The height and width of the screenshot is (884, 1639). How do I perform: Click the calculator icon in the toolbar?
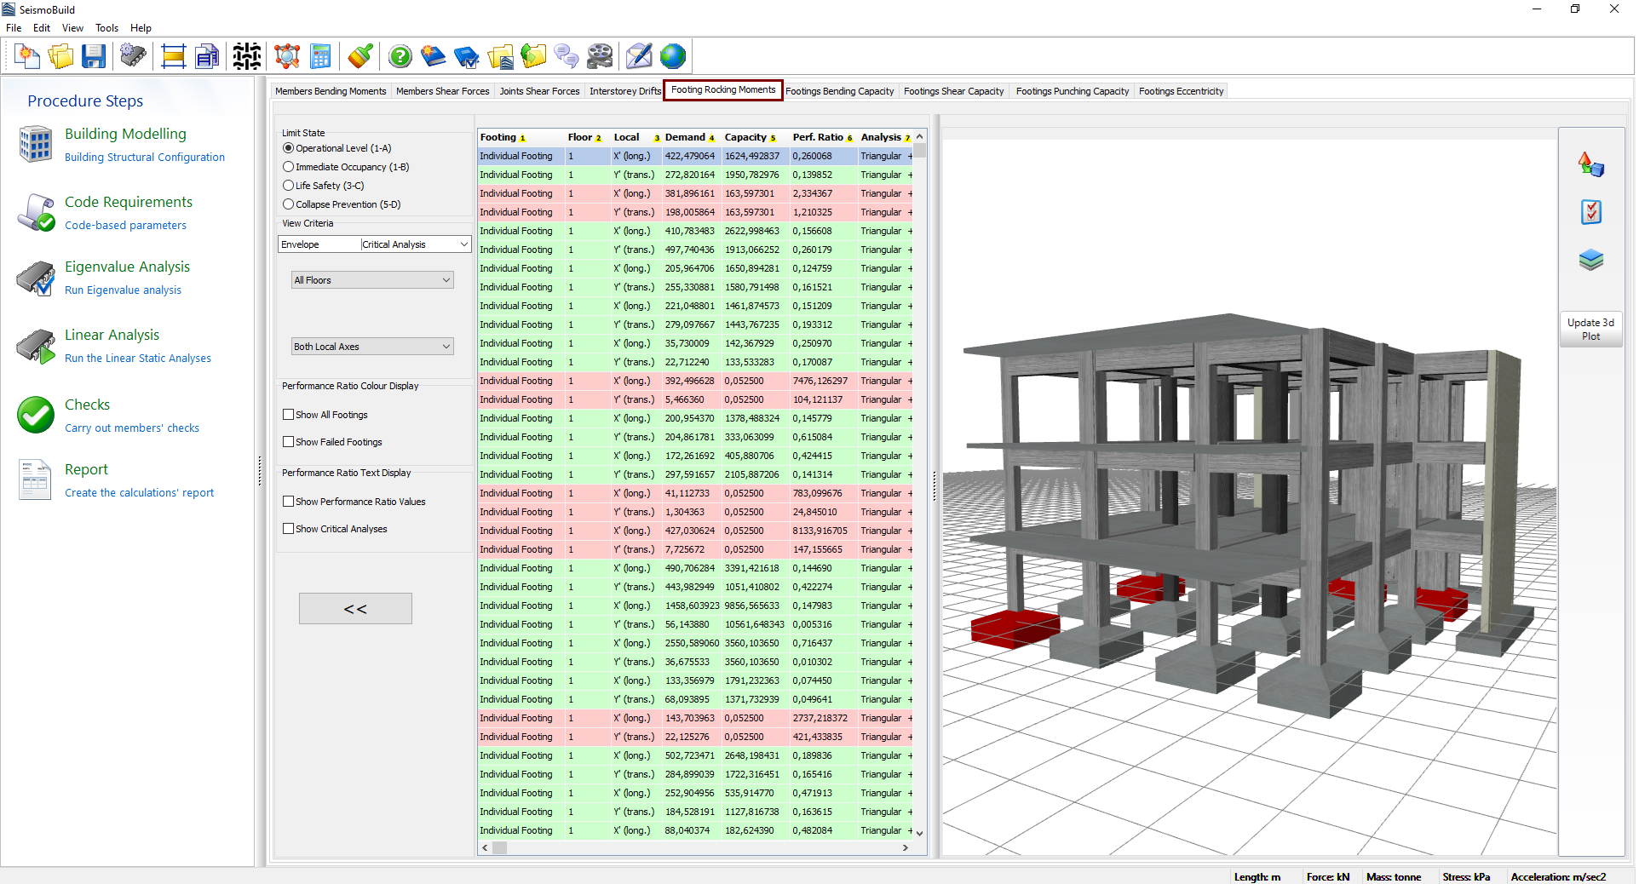tap(320, 57)
